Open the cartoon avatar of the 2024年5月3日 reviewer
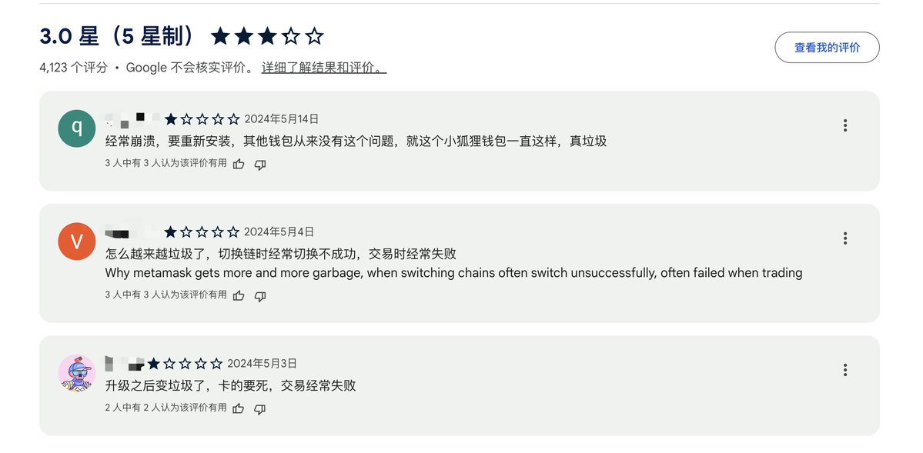This screenshot has width=923, height=453. (77, 373)
